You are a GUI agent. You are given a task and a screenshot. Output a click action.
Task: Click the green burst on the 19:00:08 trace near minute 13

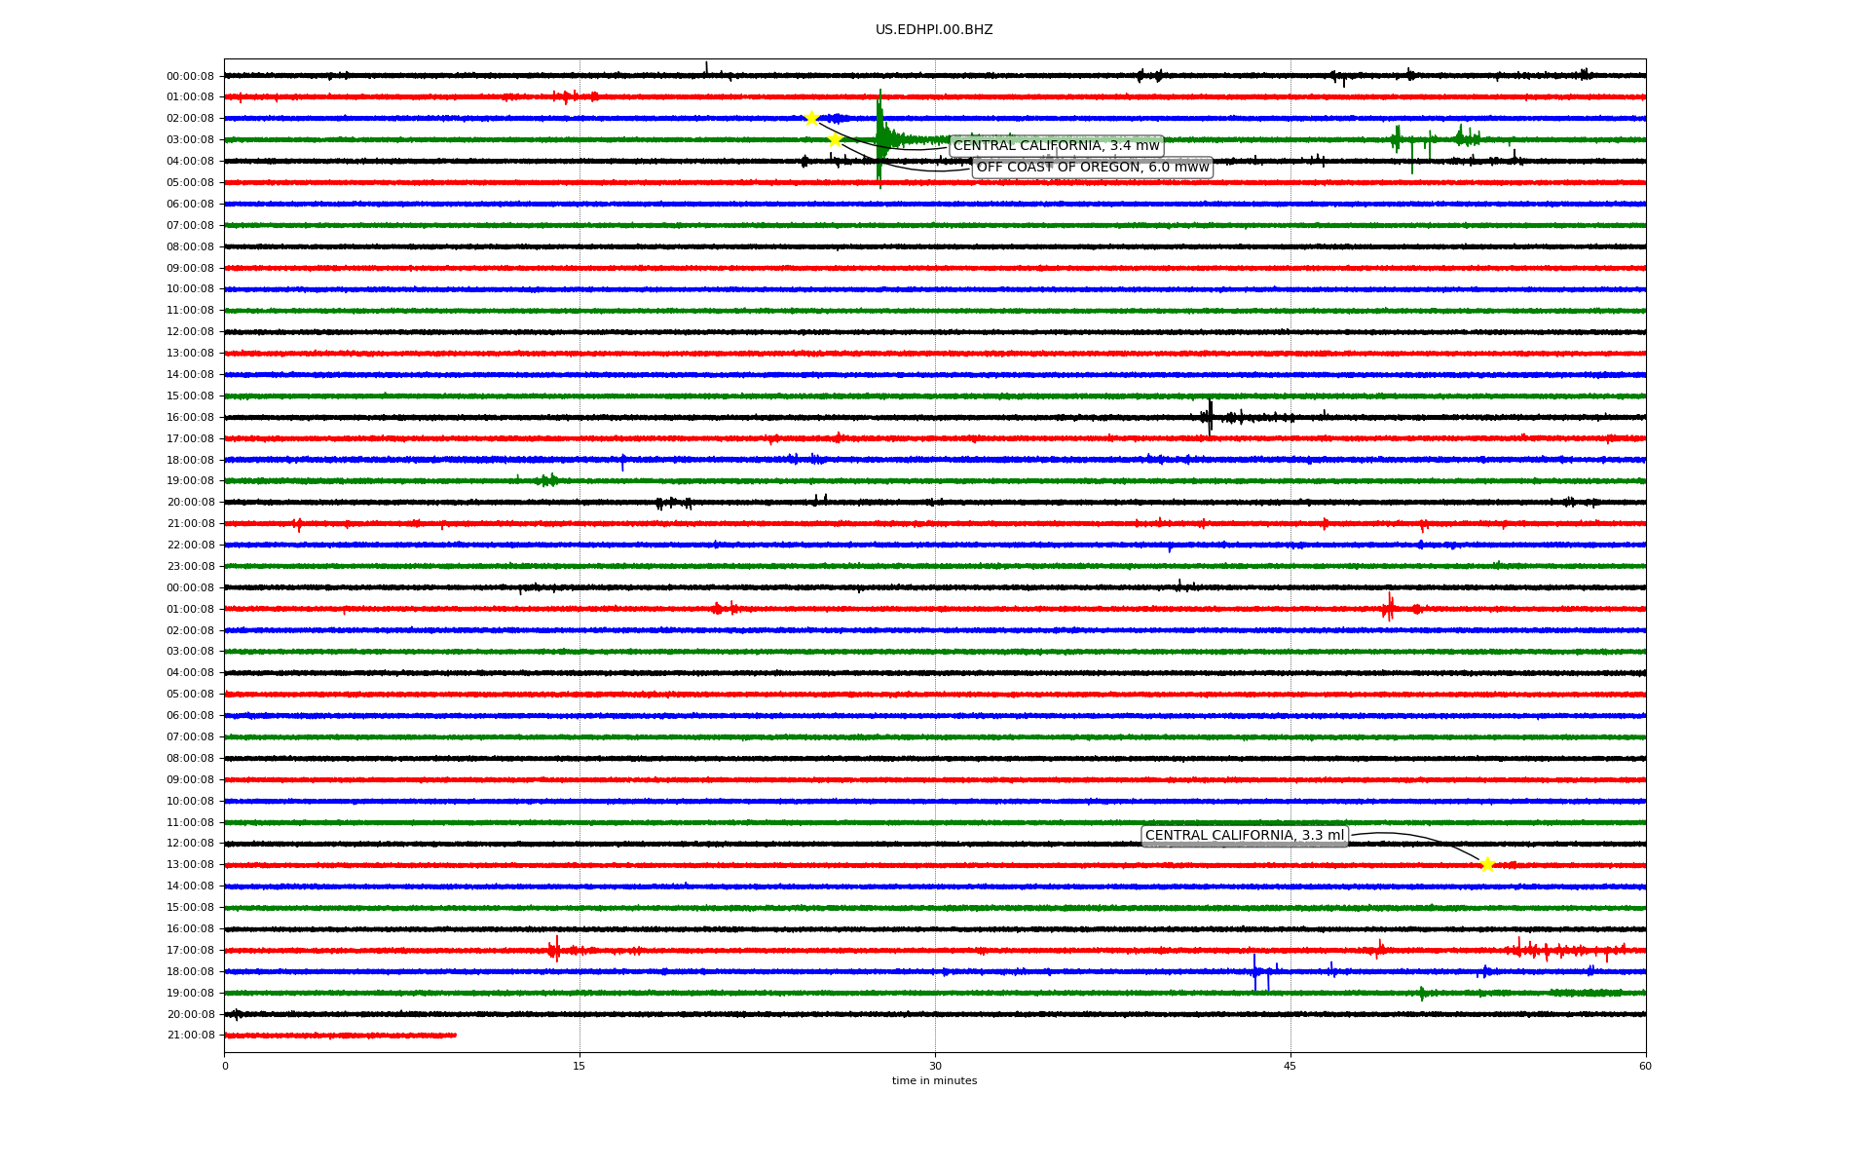pyautogui.click(x=547, y=480)
